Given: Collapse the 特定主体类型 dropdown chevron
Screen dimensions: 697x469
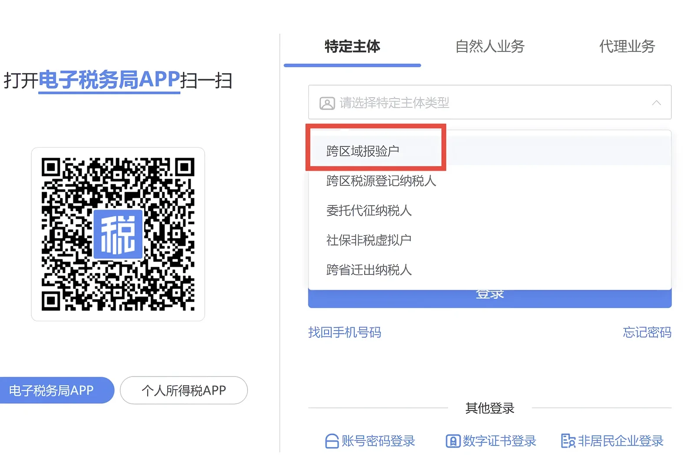Looking at the screenshot, I should click(657, 103).
